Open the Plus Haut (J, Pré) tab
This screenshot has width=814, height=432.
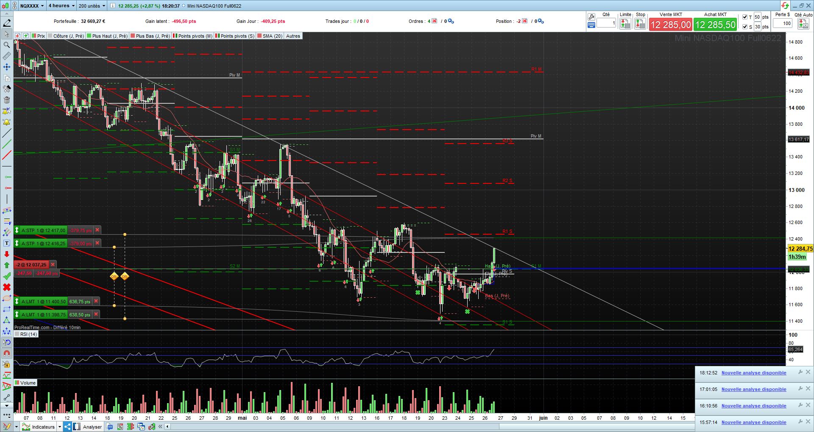point(107,36)
